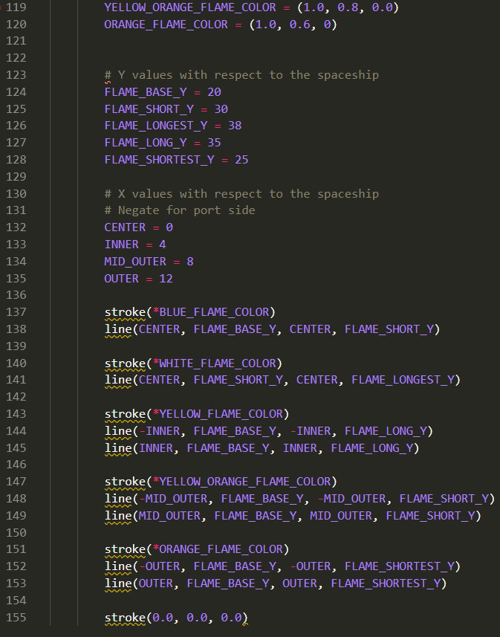Click the 'INNER = 4' assignment line
The width and height of the screenshot is (500, 637).
[x=135, y=245]
